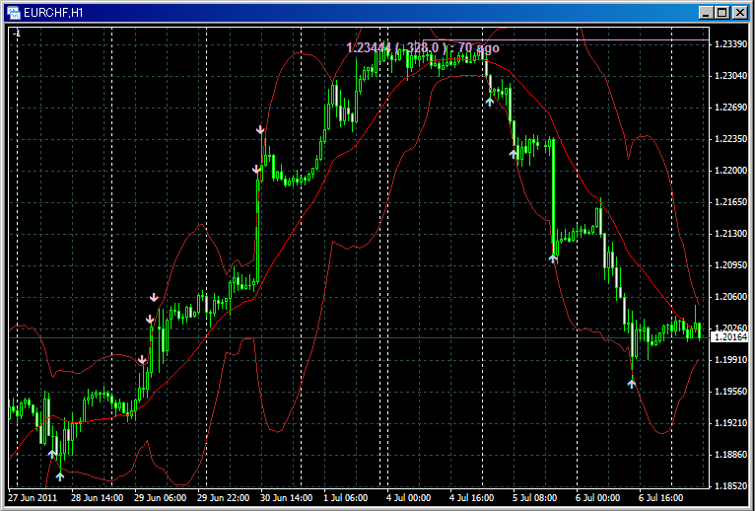Select the lowest blue up arrow on chart
755x511 pixels.
click(x=59, y=475)
